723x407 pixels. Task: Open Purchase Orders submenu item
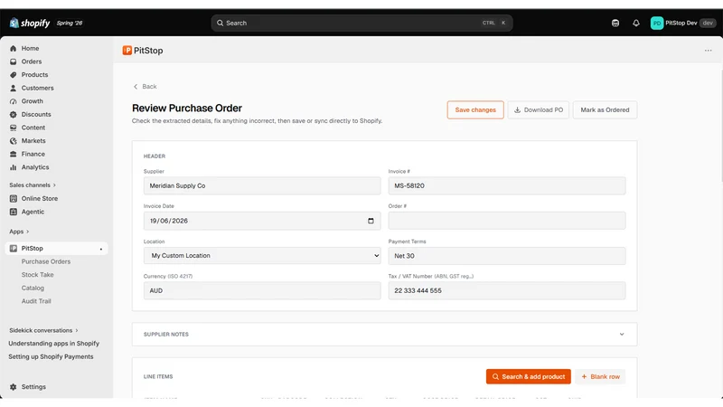click(46, 261)
